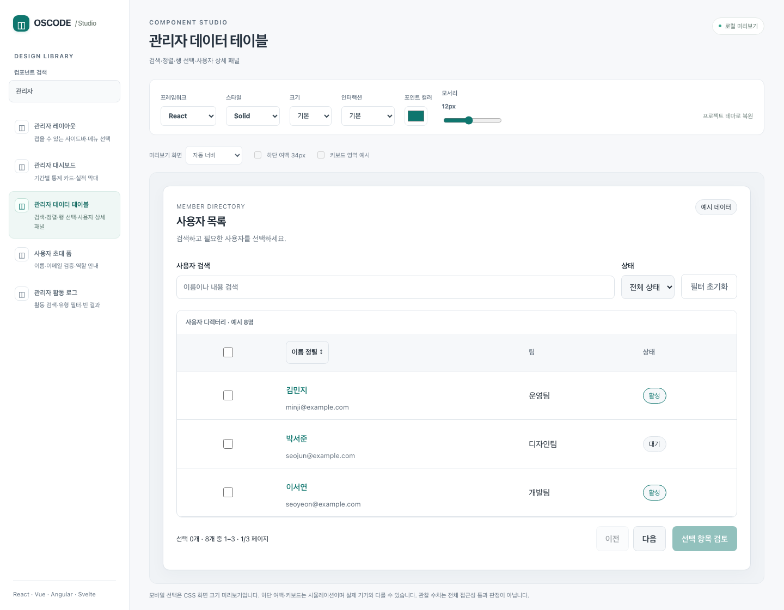784x610 pixels.
Task: Click the icon beside 관리자 대시보드
Action: click(x=22, y=166)
